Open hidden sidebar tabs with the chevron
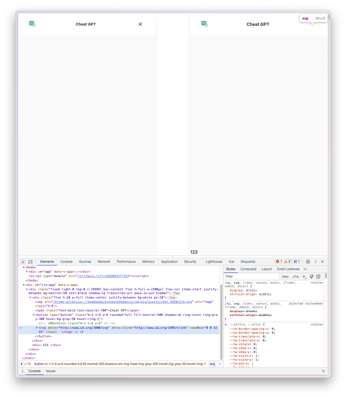Screen dimensions: 346x398 click(305, 269)
